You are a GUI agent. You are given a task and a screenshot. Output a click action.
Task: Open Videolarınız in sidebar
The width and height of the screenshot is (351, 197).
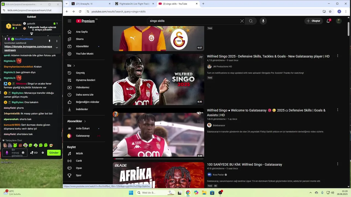[85, 87]
